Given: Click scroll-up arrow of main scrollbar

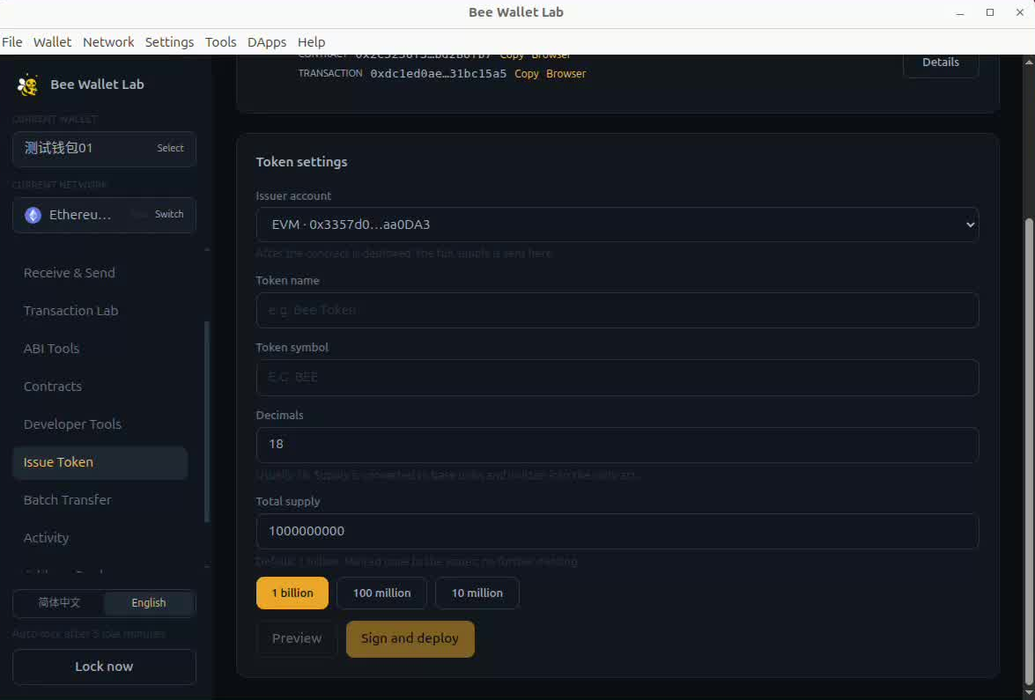Looking at the screenshot, I should tap(1029, 62).
